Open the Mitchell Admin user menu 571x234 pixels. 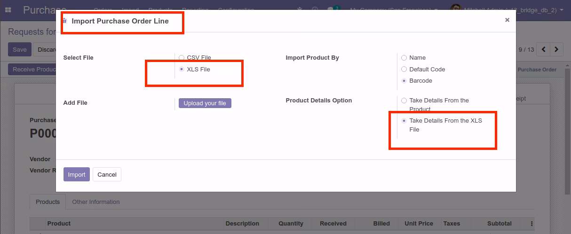click(x=507, y=10)
